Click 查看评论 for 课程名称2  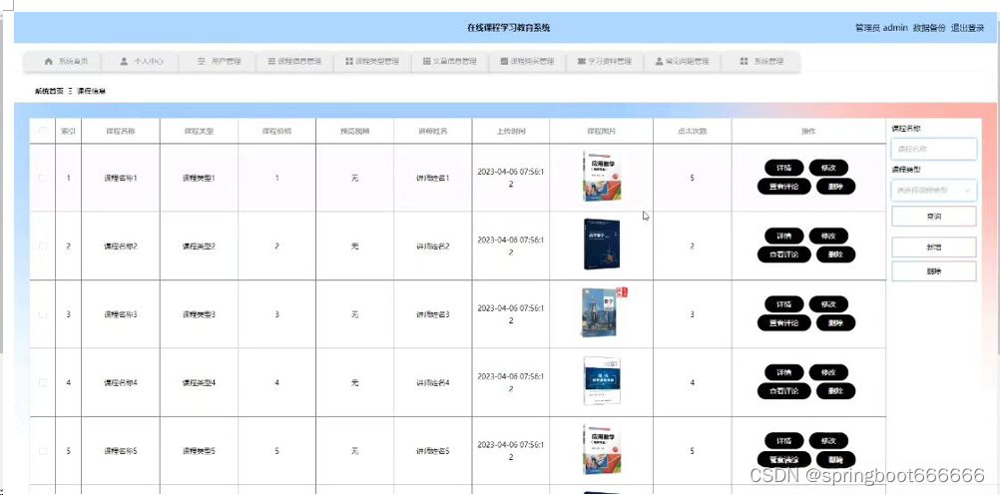783,254
